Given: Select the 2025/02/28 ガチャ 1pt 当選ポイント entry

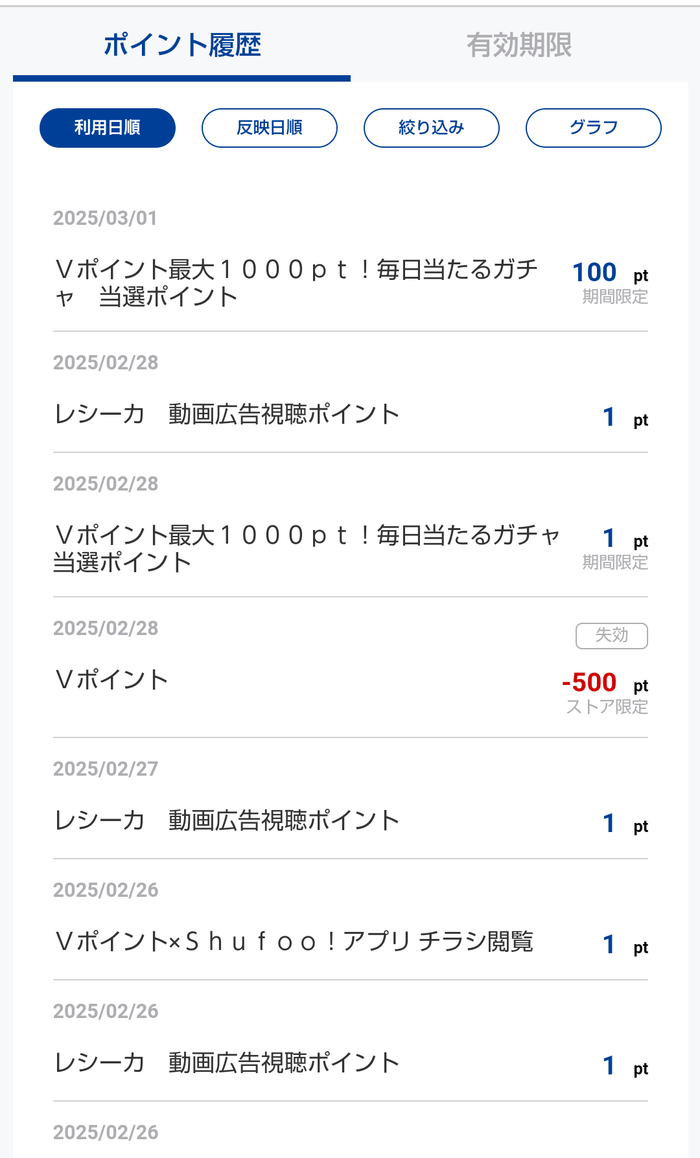Looking at the screenshot, I should (305, 549).
